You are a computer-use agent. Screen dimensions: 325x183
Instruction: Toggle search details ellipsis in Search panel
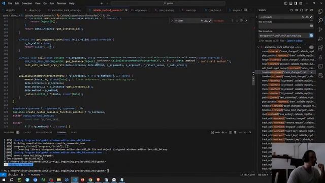[311, 21]
